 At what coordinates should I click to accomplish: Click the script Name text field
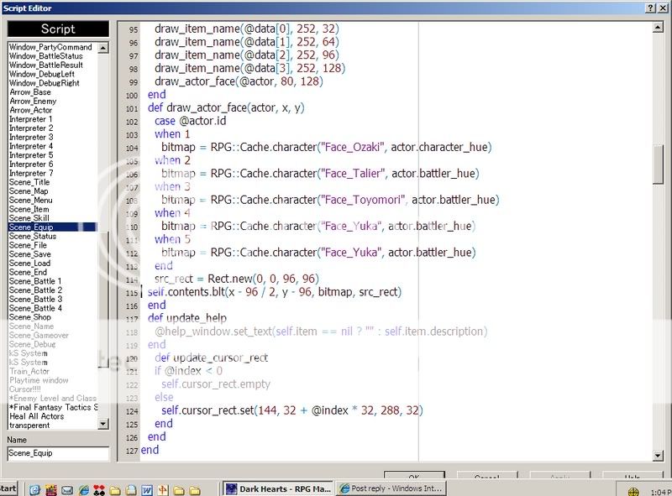click(58, 453)
